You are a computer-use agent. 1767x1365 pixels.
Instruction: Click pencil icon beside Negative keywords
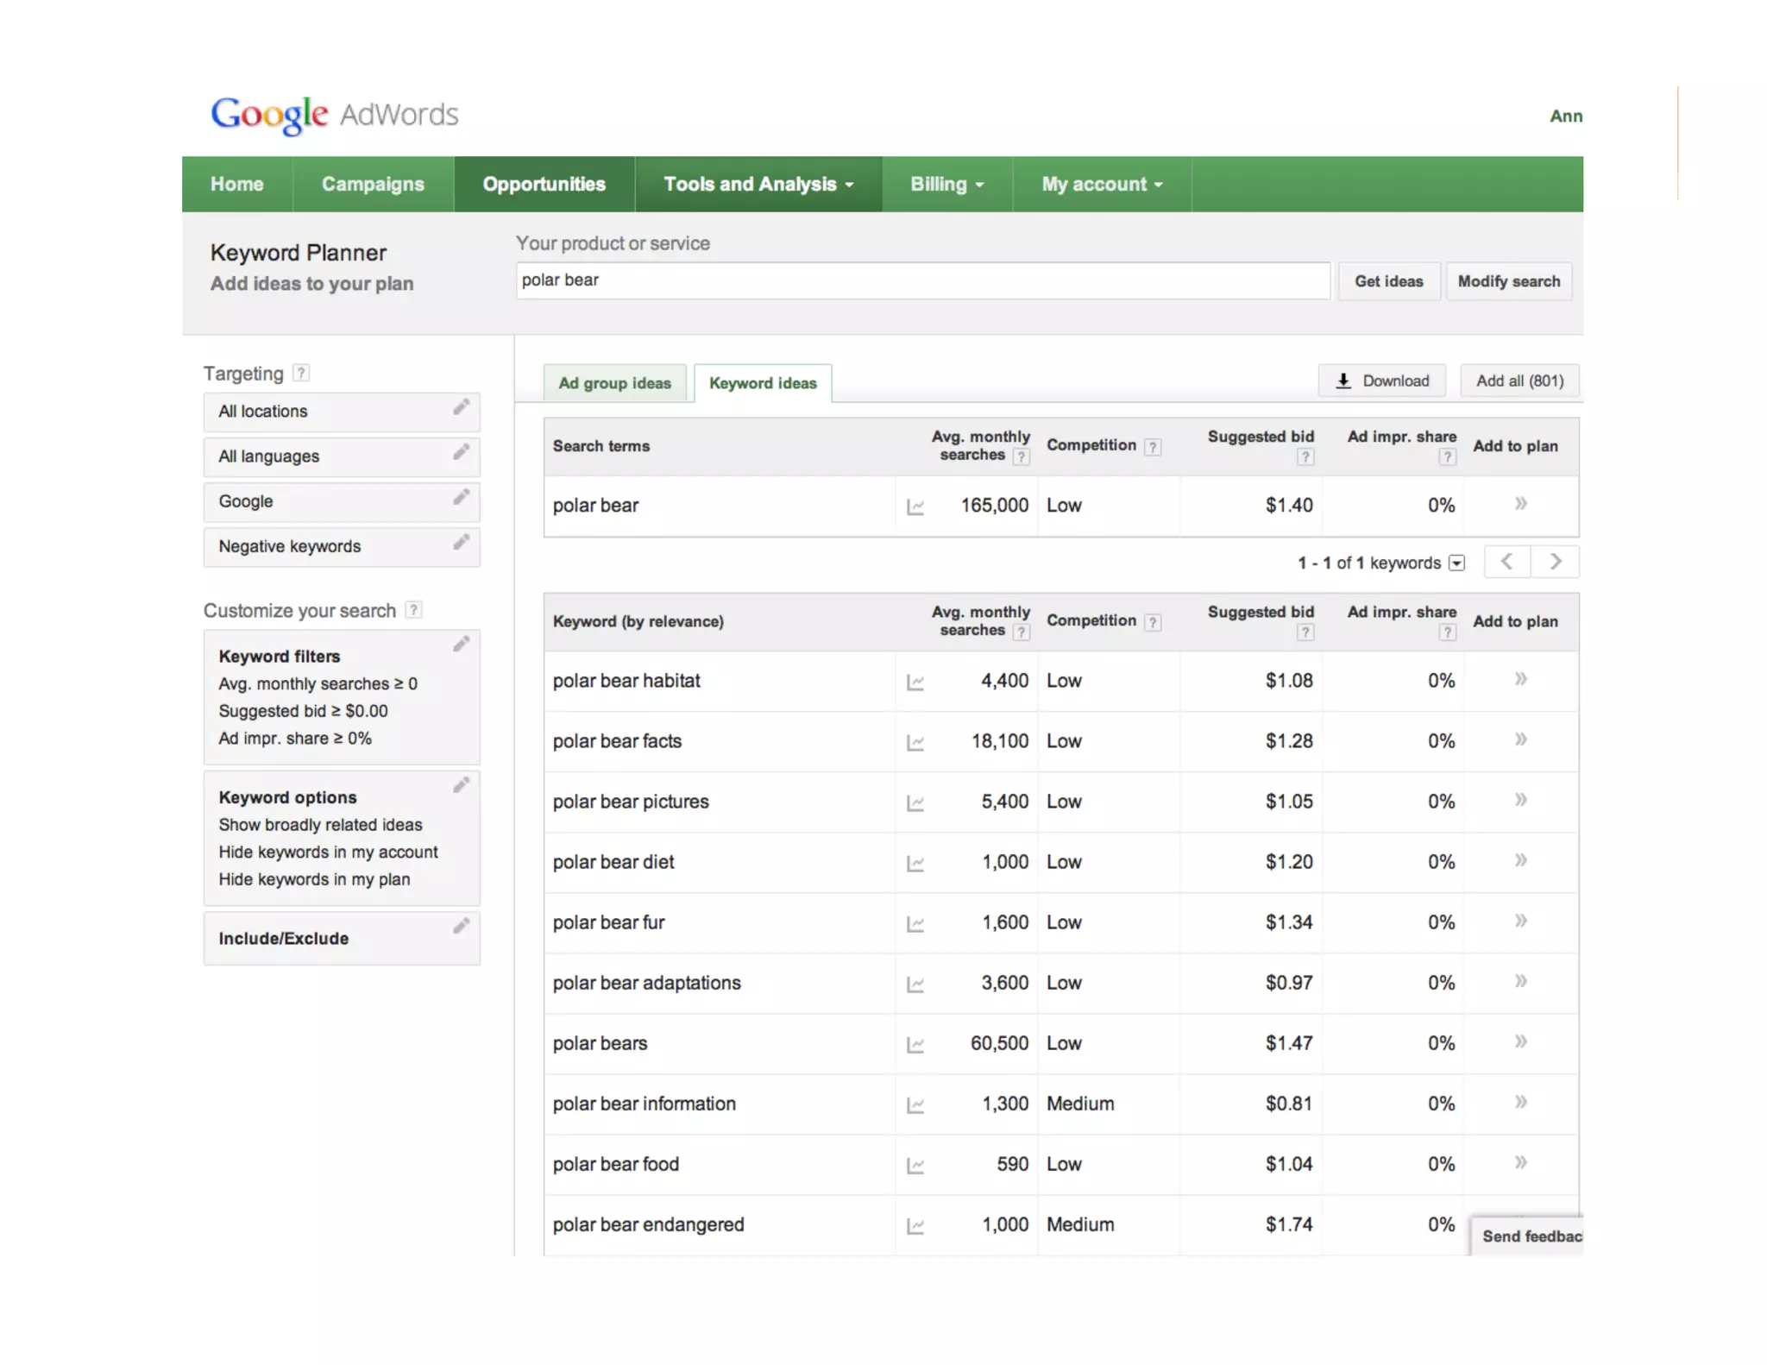tap(461, 542)
